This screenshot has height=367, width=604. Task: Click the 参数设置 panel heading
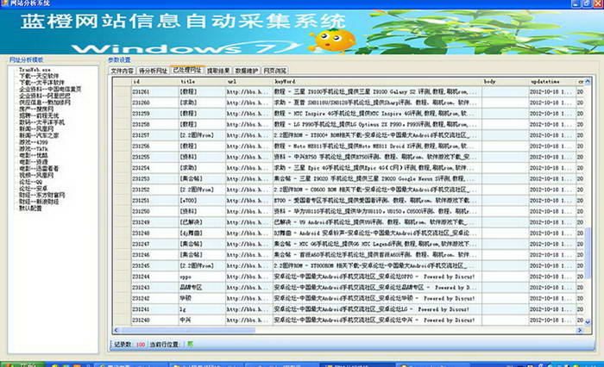point(119,60)
